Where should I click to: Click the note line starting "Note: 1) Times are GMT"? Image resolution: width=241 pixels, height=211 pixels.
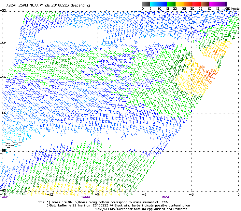click(x=103, y=202)
